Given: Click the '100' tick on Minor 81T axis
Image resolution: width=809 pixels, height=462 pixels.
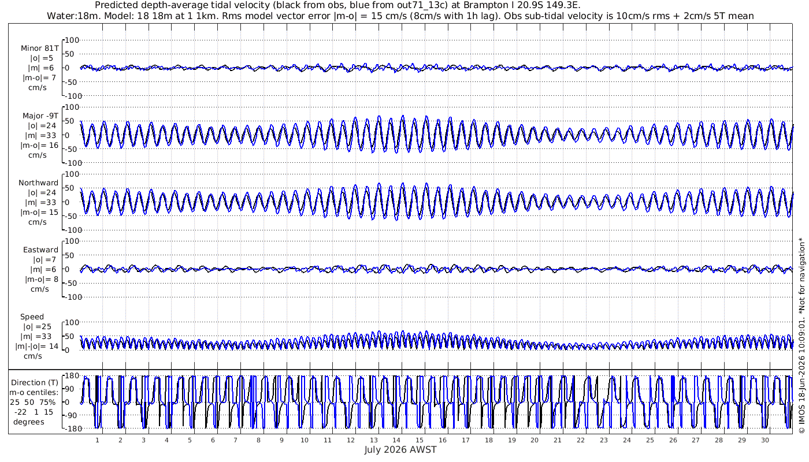Looking at the screenshot, I should 72,40.
